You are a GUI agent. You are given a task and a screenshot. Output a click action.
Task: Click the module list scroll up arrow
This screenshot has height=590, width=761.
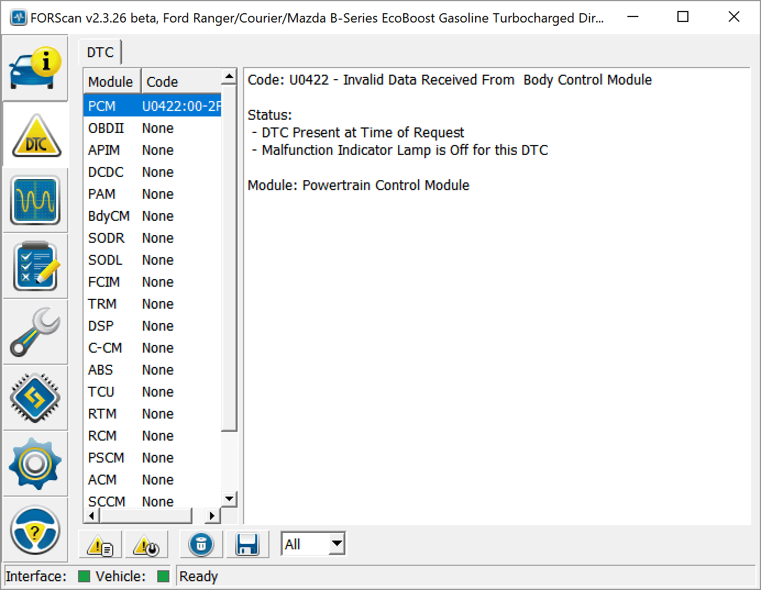coord(229,76)
